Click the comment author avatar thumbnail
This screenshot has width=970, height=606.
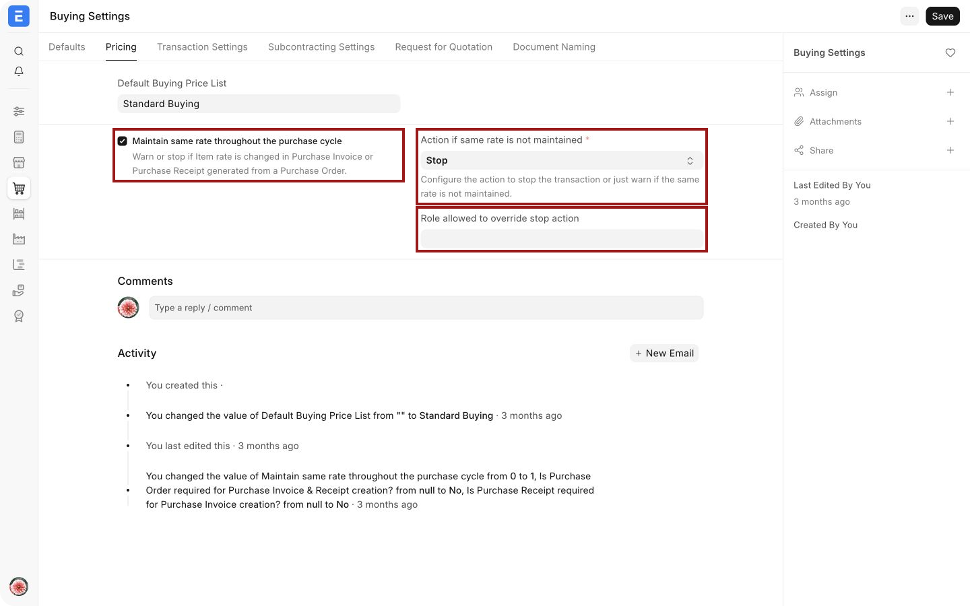point(128,308)
